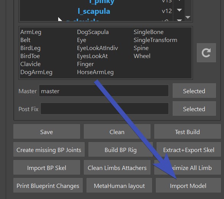Click Build BP Rig
Screen dimensions: 224x199
point(121,149)
